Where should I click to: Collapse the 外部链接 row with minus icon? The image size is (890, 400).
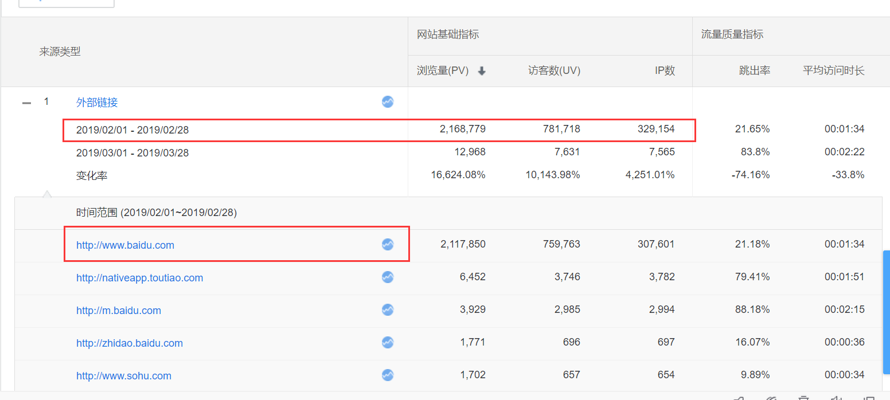[x=26, y=103]
